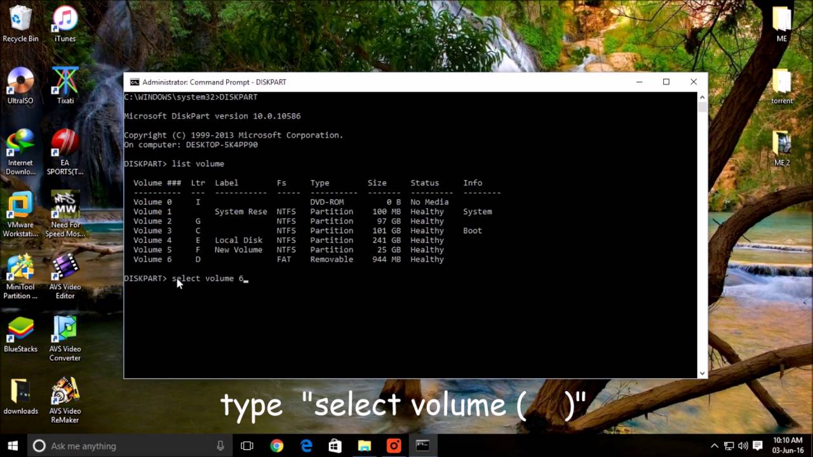
Task: Click the 'Volume 4' row label
Action: point(152,240)
